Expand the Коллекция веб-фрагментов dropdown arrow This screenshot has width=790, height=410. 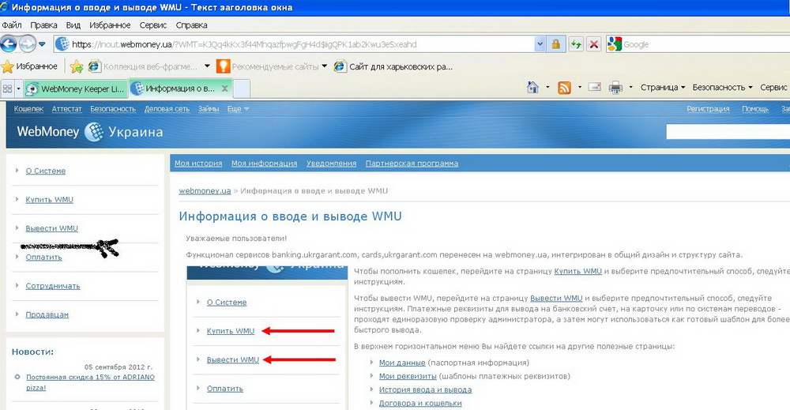(x=206, y=66)
